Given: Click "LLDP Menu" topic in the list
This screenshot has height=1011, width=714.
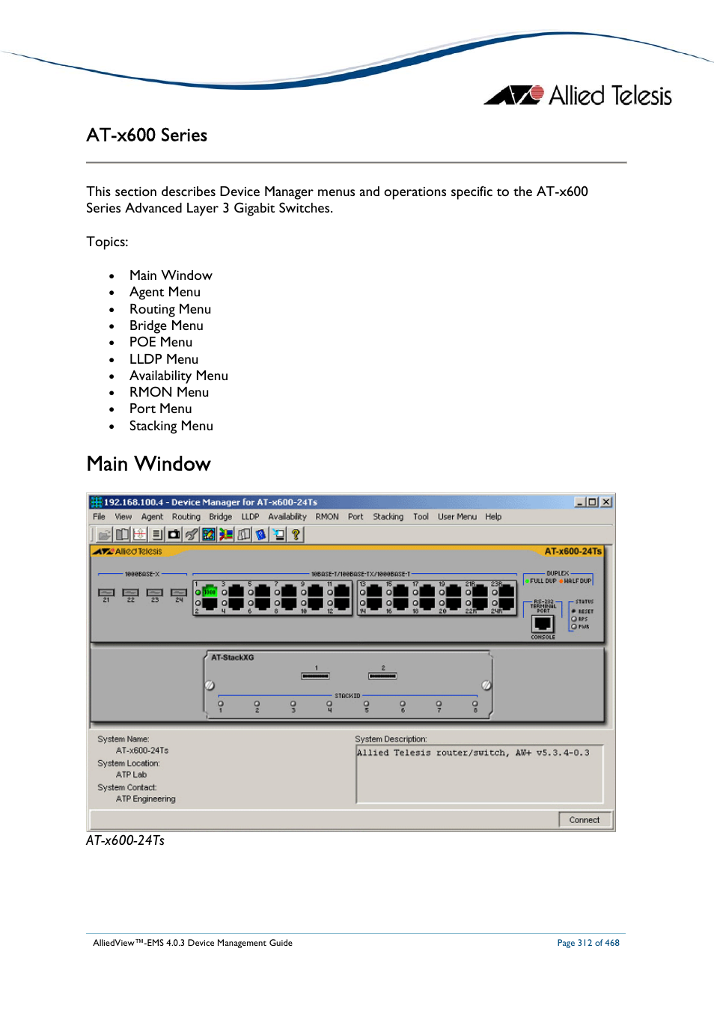Looking at the screenshot, I should (164, 359).
